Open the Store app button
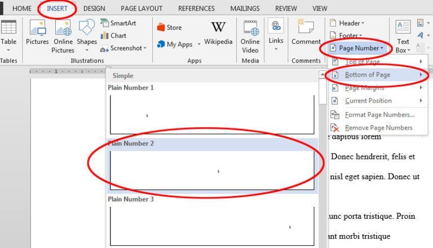433x248 pixels. click(169, 28)
